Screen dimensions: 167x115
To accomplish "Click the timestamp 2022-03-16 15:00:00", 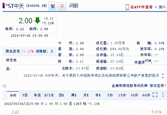I will (29, 36).
